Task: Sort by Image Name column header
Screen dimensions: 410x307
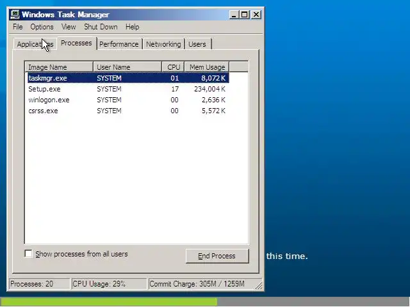Action: (x=59, y=67)
